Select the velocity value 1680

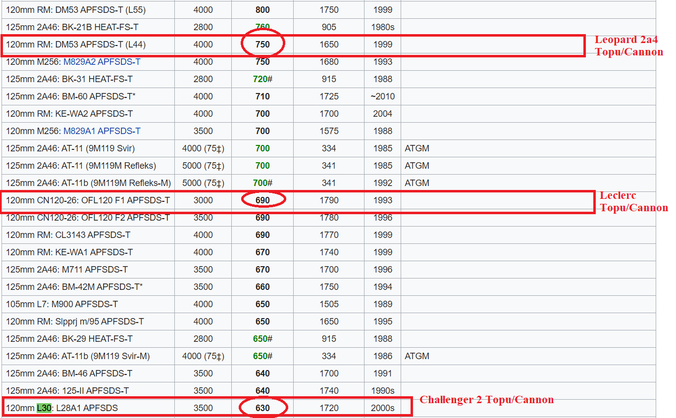pyautogui.click(x=329, y=62)
